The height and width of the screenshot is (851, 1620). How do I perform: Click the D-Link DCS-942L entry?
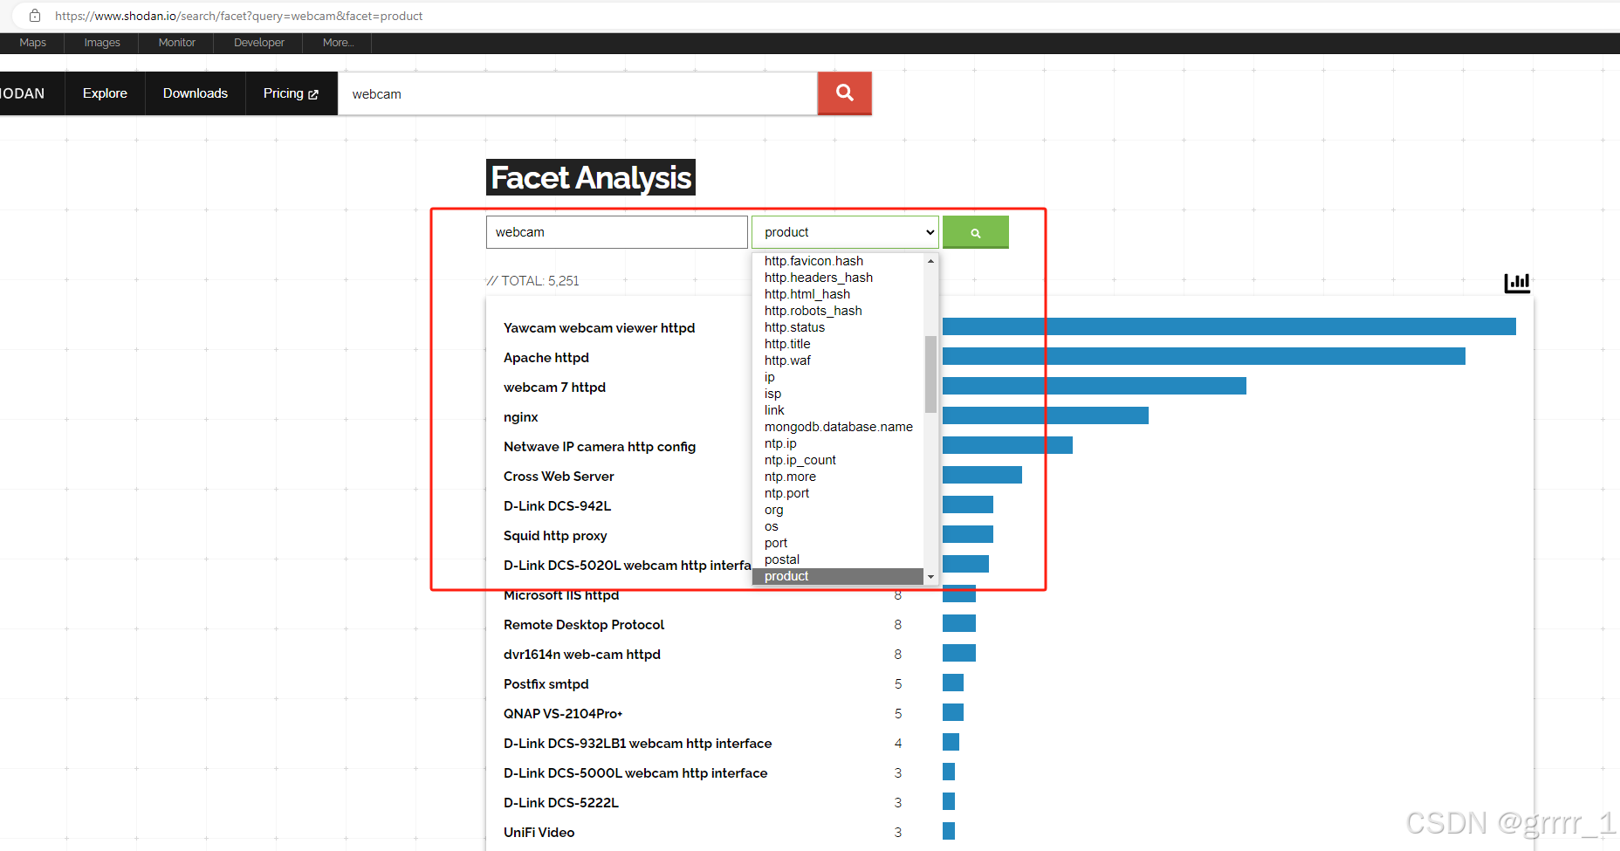click(x=557, y=506)
